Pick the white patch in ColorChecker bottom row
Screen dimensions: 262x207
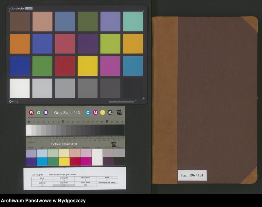[20, 88]
